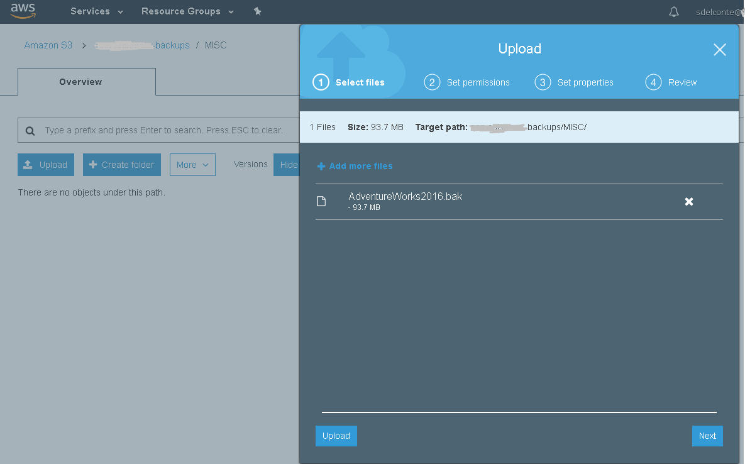Expand the More actions dropdown
745x464 pixels.
(192, 165)
